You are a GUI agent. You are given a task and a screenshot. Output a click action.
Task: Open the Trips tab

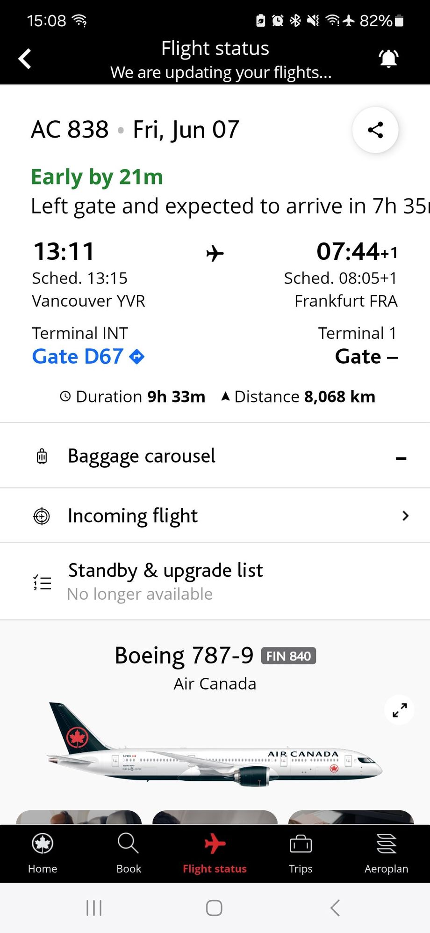301,853
